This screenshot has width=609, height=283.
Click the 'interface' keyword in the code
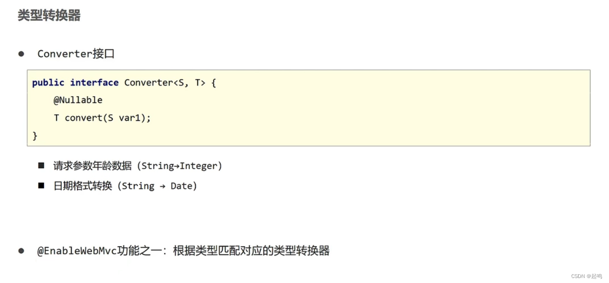[x=94, y=83]
